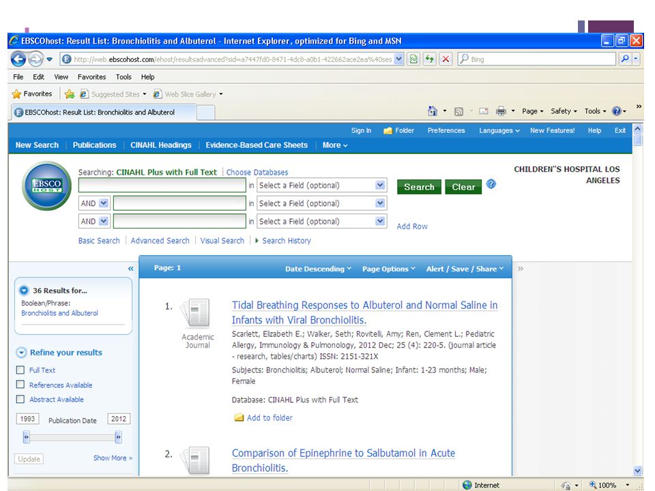Click the Print icon
This screenshot has width=655, height=491.
tap(501, 111)
